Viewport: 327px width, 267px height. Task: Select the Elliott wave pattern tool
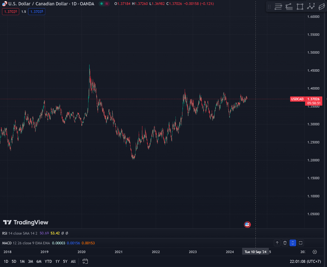click(311, 7)
